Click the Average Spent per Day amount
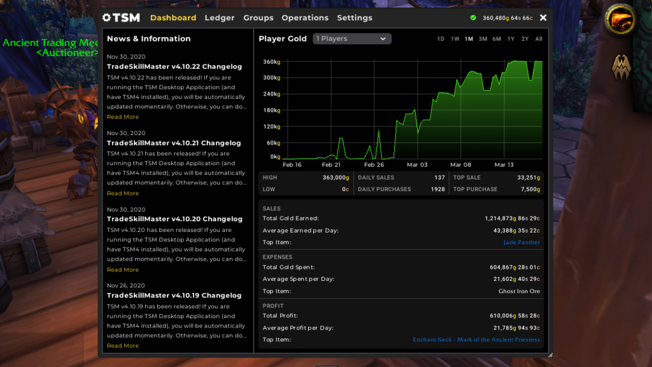Image resolution: width=652 pixels, height=367 pixels. tap(516, 279)
